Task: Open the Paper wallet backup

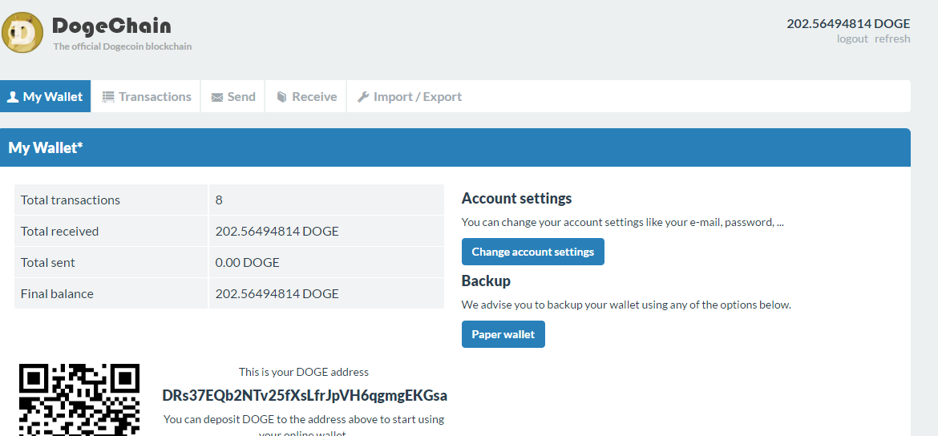Action: pos(503,334)
